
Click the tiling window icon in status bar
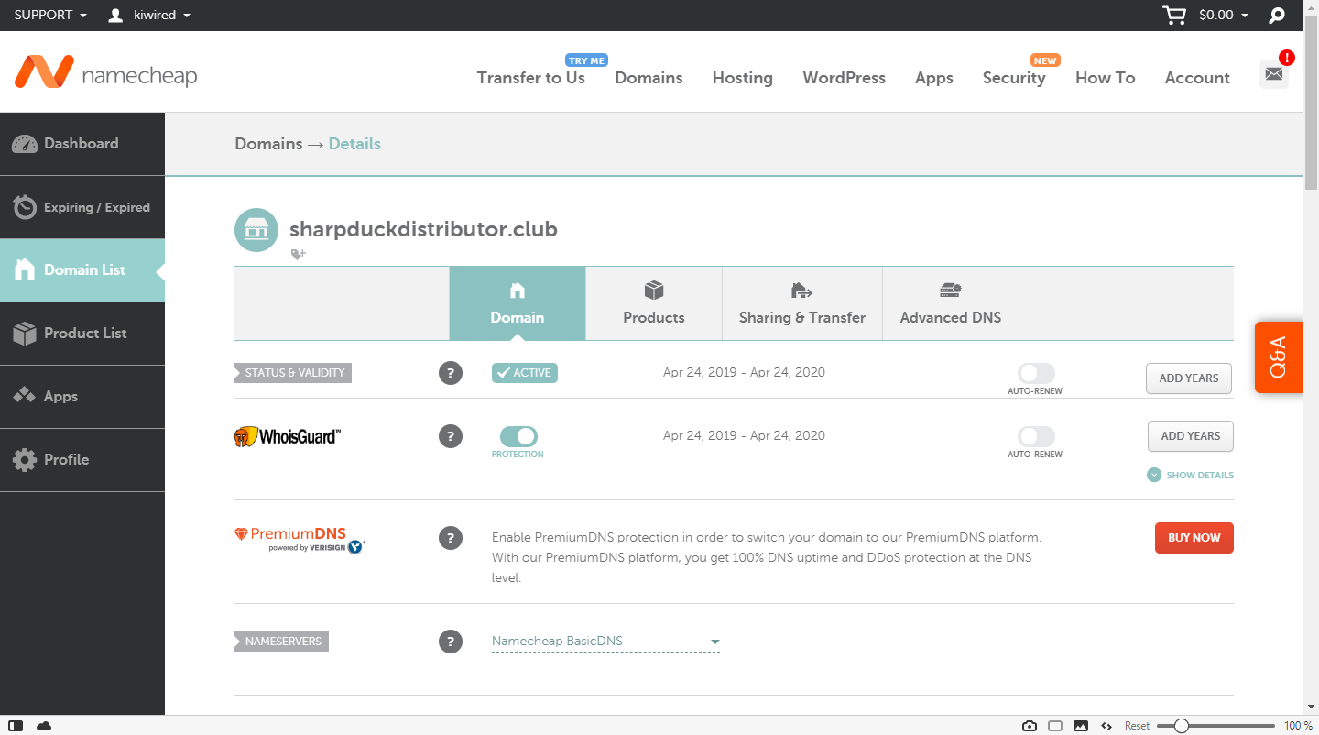(x=1055, y=726)
